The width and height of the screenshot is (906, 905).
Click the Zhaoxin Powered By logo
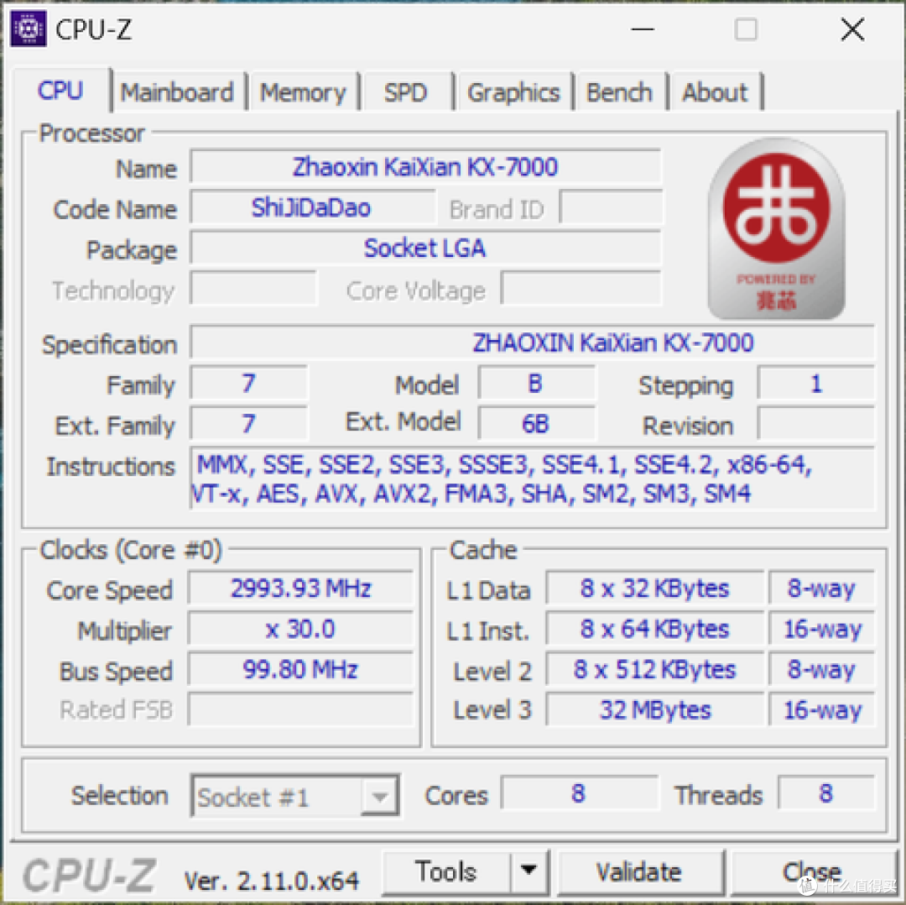coord(775,227)
